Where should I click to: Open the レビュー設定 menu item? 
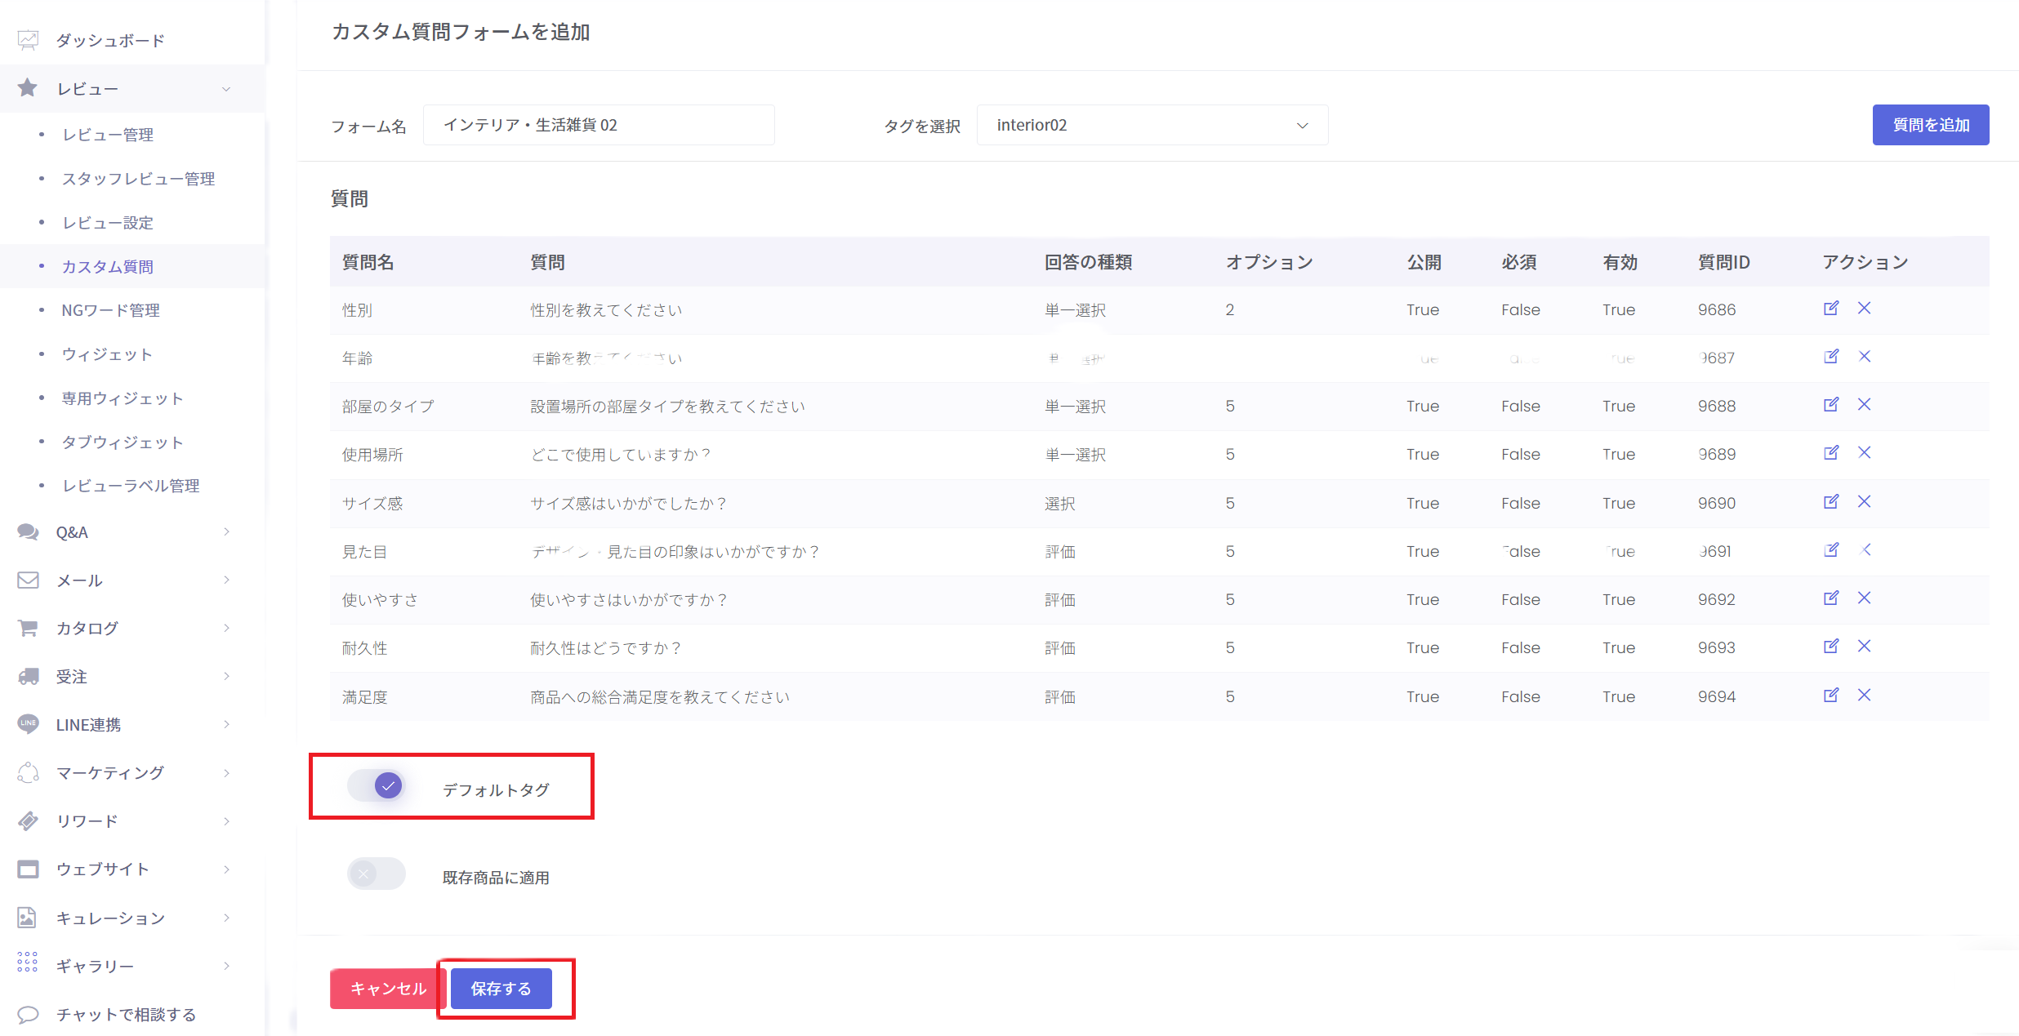[108, 223]
